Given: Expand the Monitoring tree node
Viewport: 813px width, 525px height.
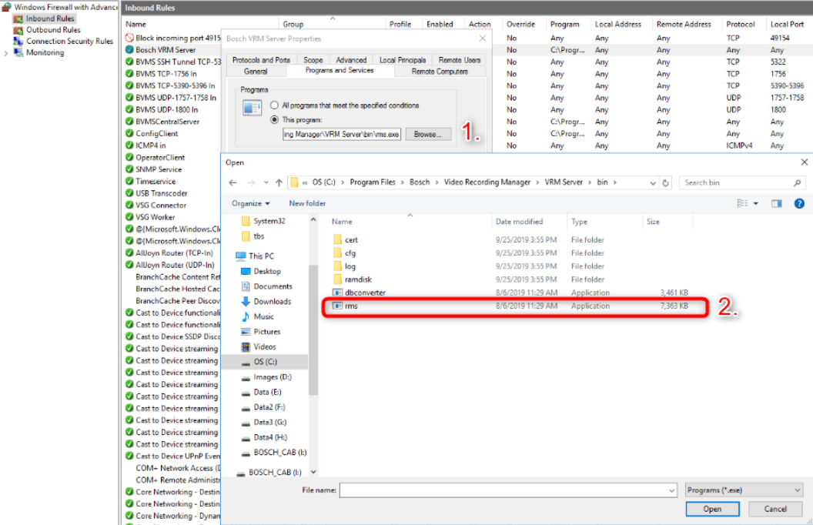Looking at the screenshot, I should (5, 53).
